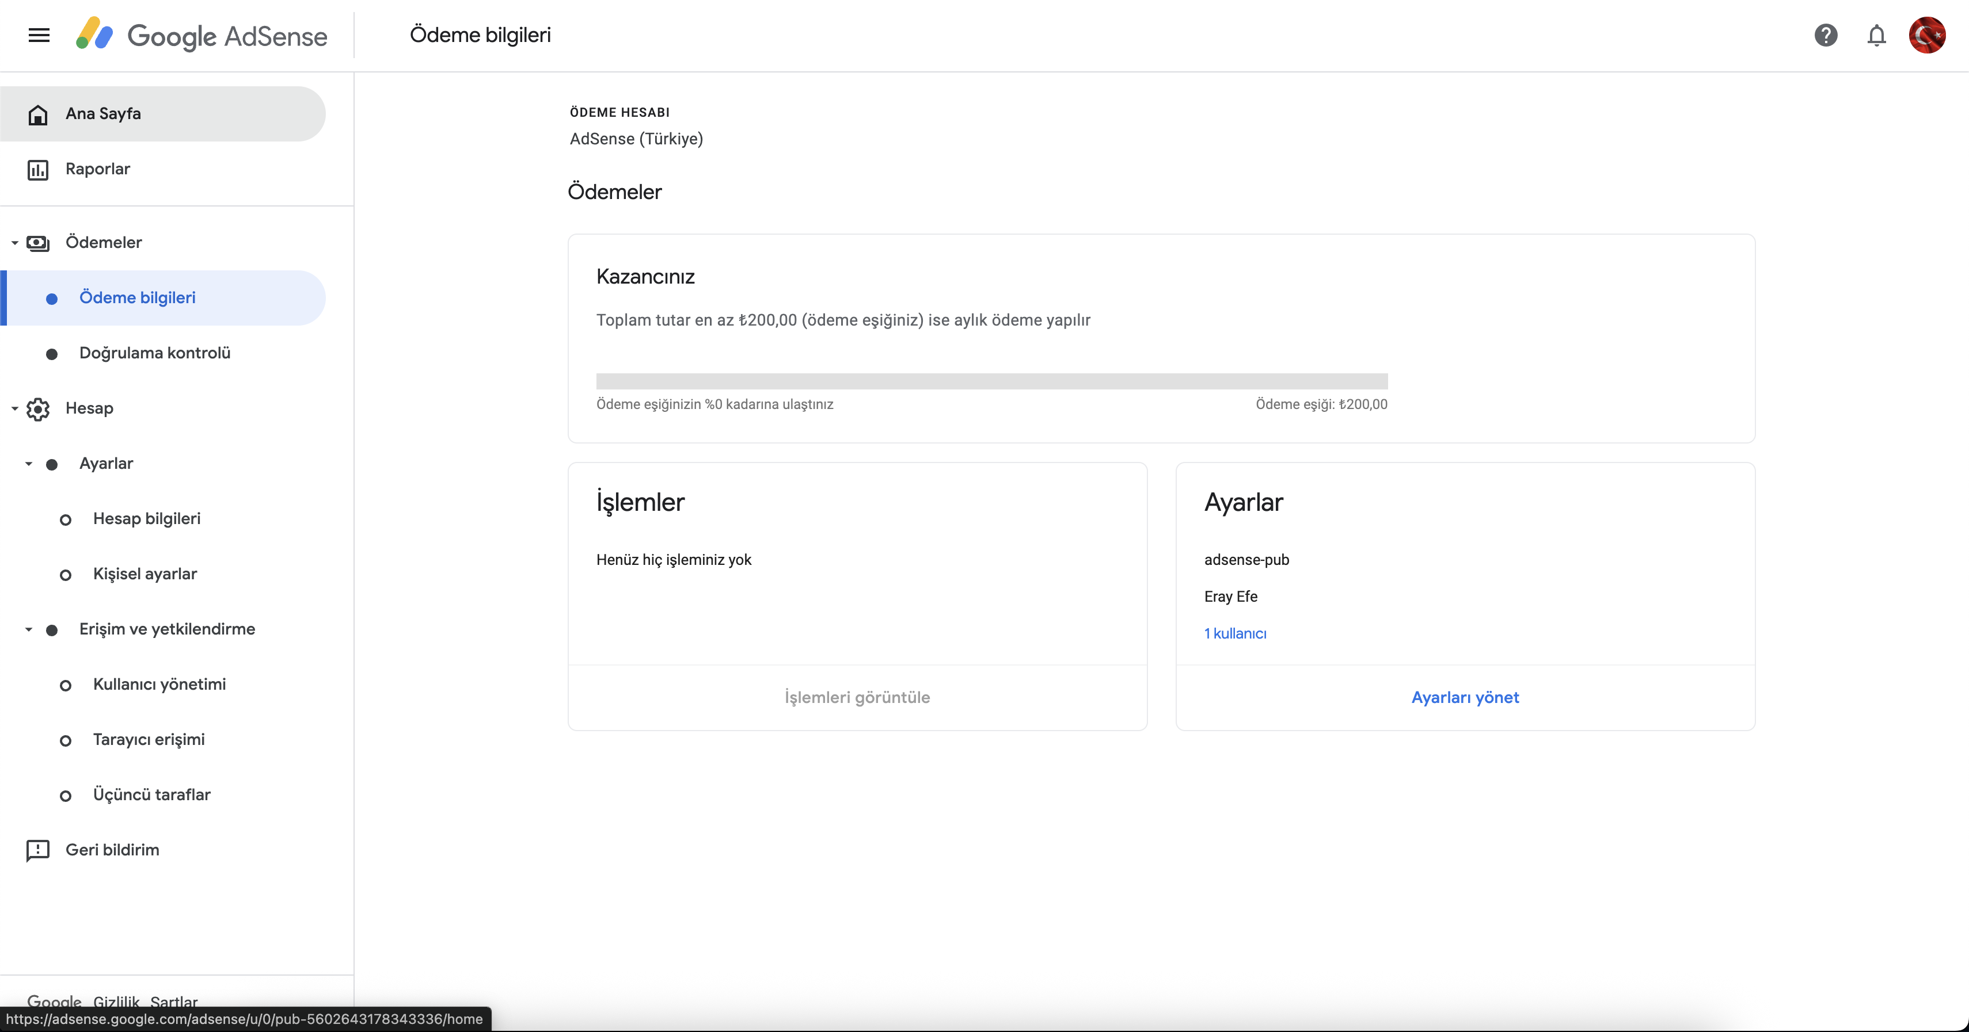Click the Ayarlar card heading
Screen dimensions: 1969x1032
[x=1244, y=503]
